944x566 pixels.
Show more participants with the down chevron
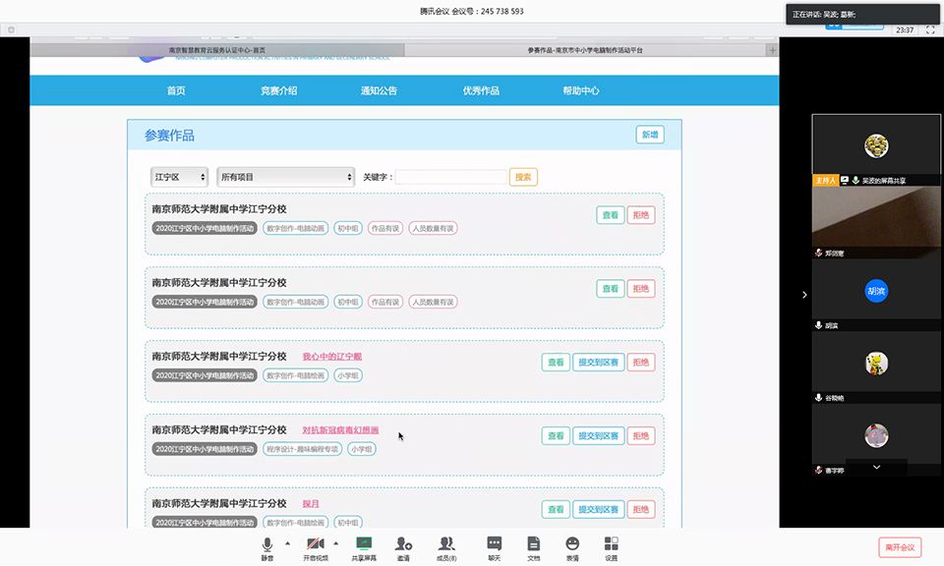(x=876, y=467)
